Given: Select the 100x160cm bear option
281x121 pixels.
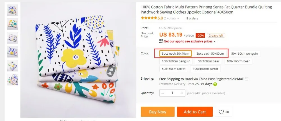Looking at the screenshot, I should tap(238, 61).
